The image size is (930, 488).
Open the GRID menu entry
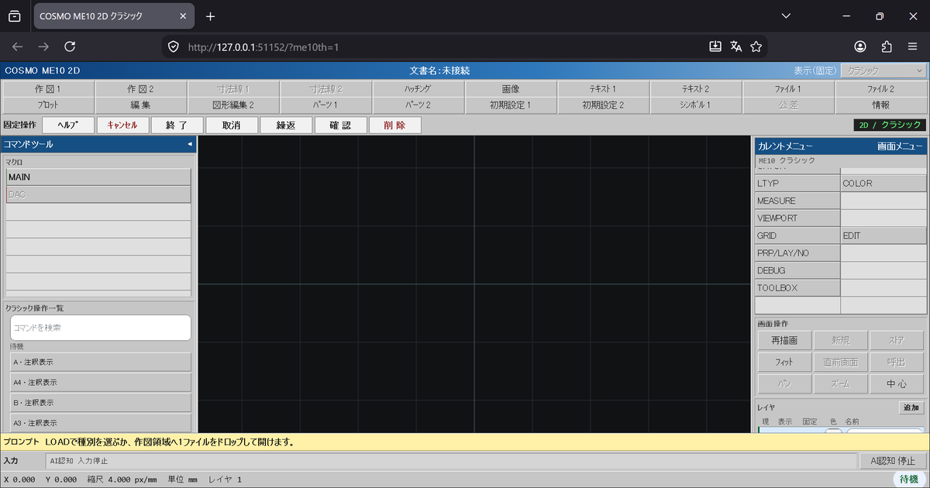[797, 235]
